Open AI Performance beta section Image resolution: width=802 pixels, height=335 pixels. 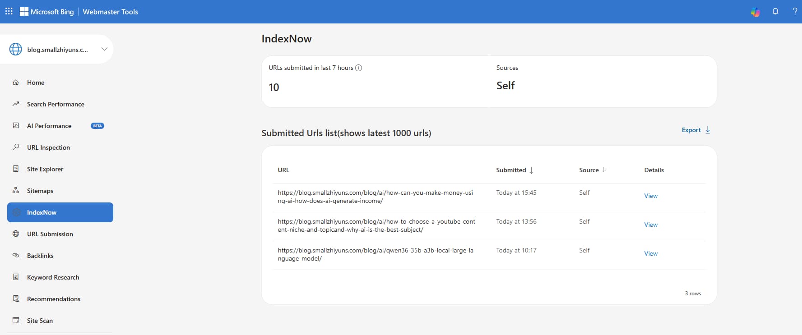[49, 126]
